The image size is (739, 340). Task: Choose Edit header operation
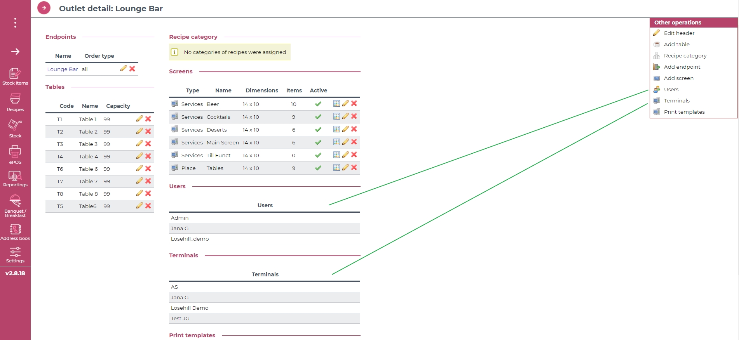click(679, 33)
